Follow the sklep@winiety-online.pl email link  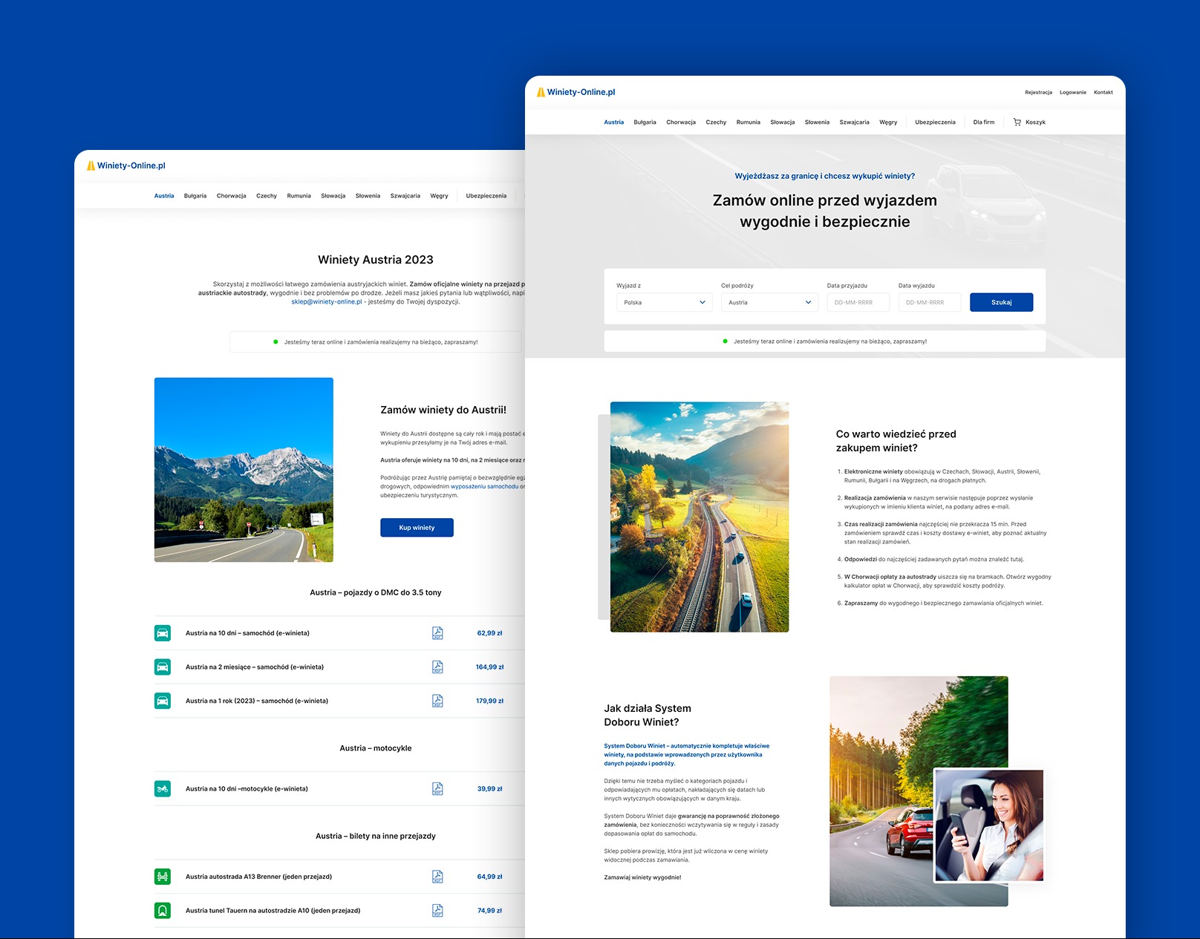326,302
